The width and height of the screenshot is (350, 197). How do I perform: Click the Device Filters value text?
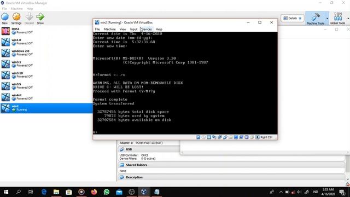tap(148, 159)
